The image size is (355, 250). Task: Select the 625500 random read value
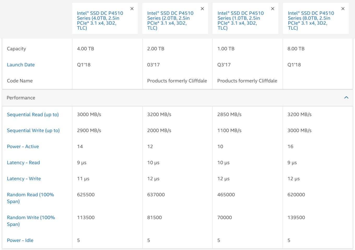tap(86, 195)
